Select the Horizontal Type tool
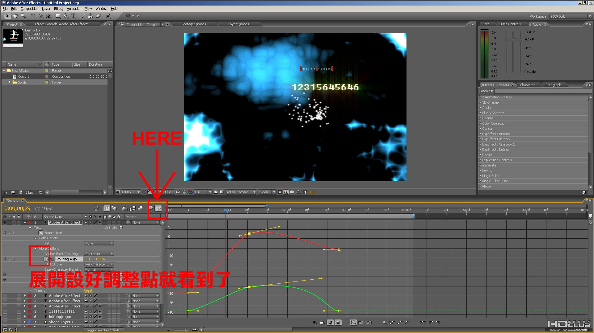Screen dimensions: 594x333 point(73,16)
